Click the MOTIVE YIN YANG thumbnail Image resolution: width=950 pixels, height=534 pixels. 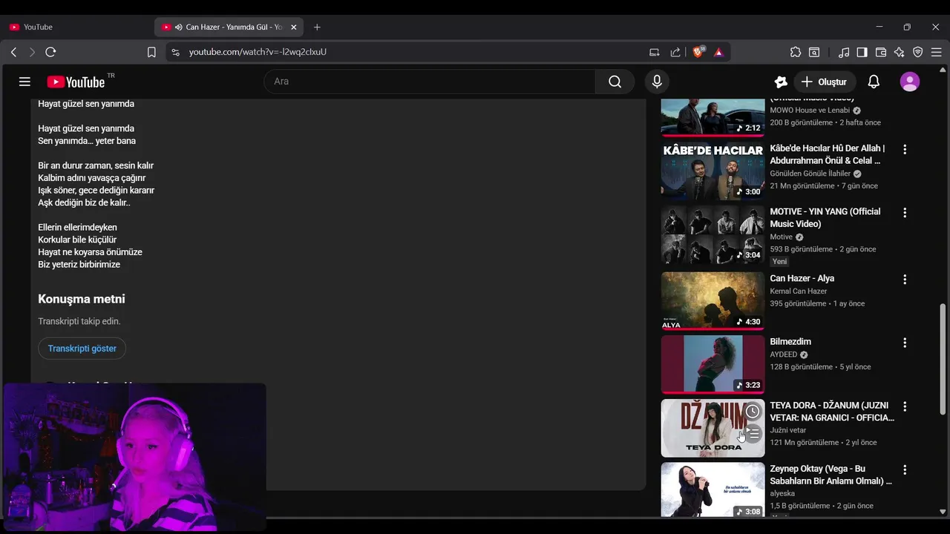[712, 234]
